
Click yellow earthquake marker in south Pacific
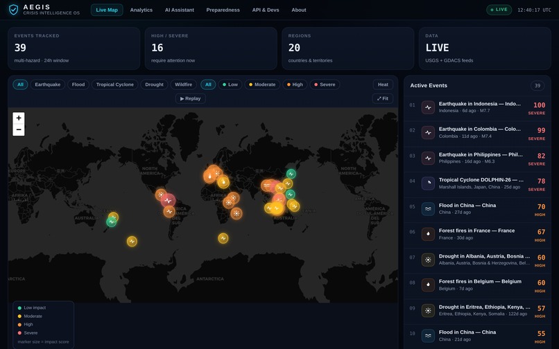[x=132, y=241]
